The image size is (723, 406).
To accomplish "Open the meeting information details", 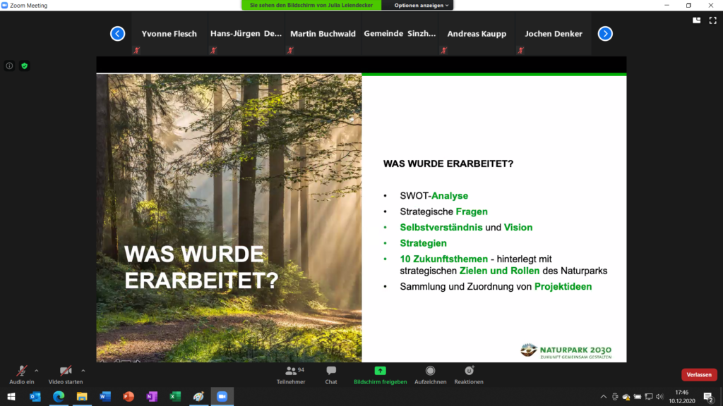I will (x=8, y=65).
